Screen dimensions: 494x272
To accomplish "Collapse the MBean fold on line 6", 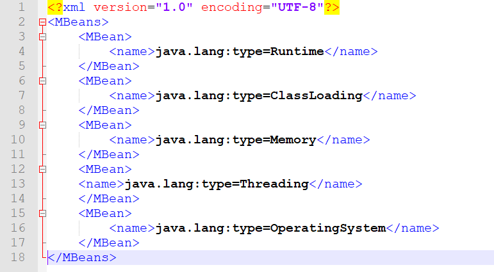I will (x=42, y=81).
